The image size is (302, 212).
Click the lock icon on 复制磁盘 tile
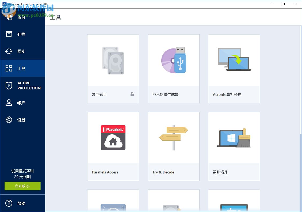(132, 94)
